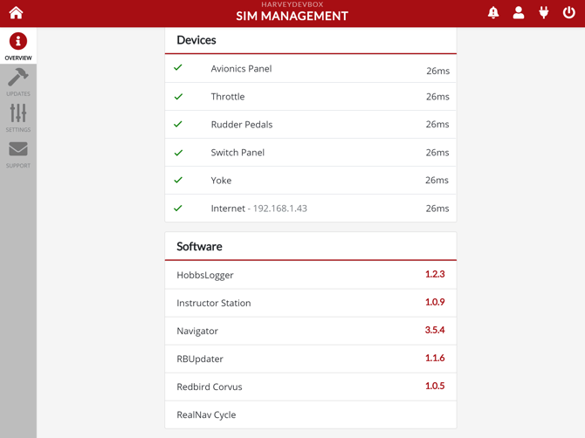
Task: Click the power plug icon
Action: click(x=544, y=13)
